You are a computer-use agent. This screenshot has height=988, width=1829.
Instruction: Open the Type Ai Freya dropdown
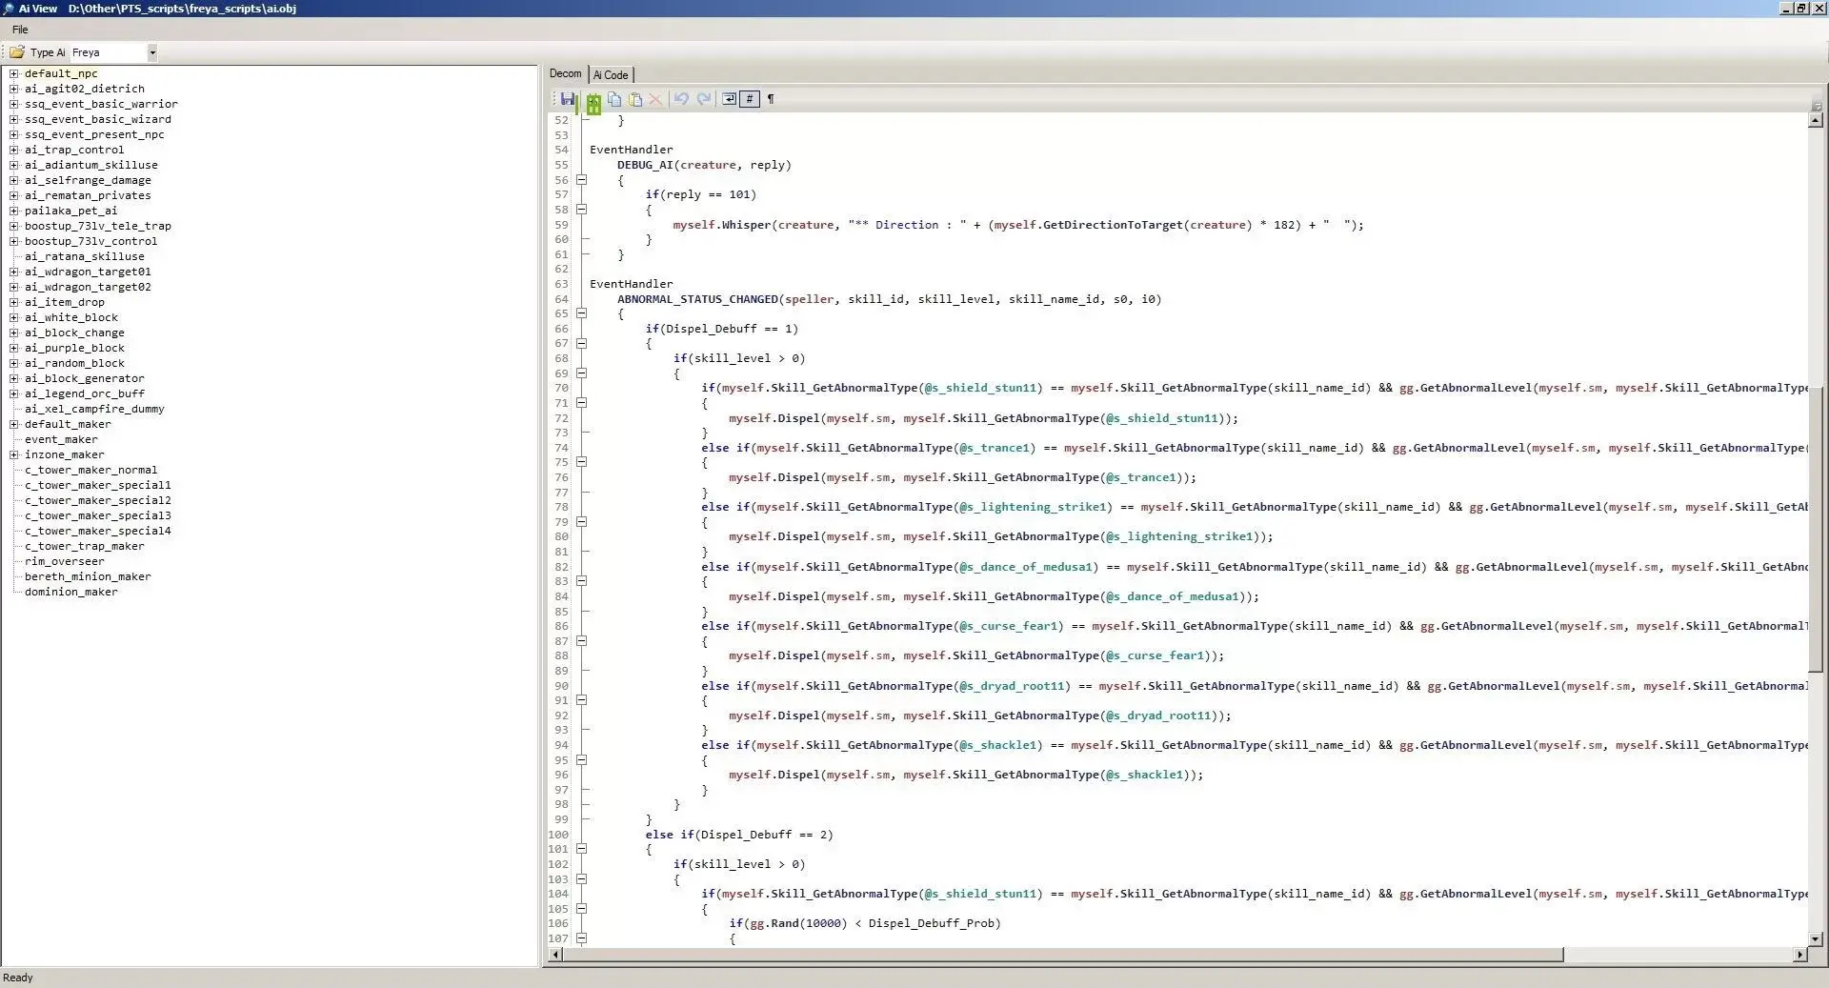(152, 52)
